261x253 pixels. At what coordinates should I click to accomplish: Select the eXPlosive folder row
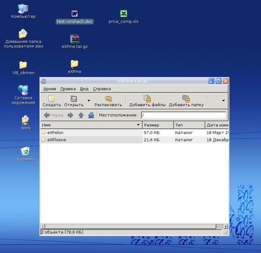pyautogui.click(x=134, y=140)
